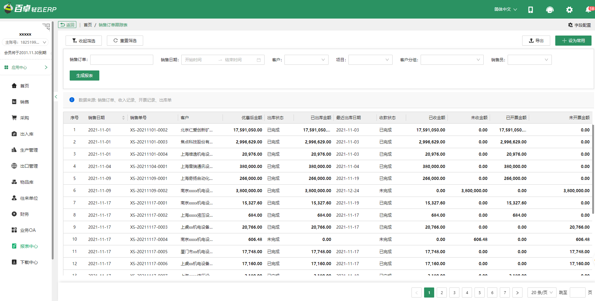Go to page 7

coord(505,293)
